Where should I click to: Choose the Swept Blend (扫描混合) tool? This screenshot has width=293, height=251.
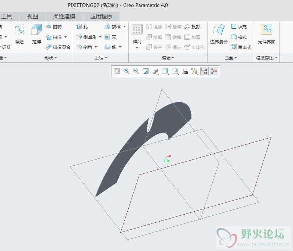pos(58,47)
